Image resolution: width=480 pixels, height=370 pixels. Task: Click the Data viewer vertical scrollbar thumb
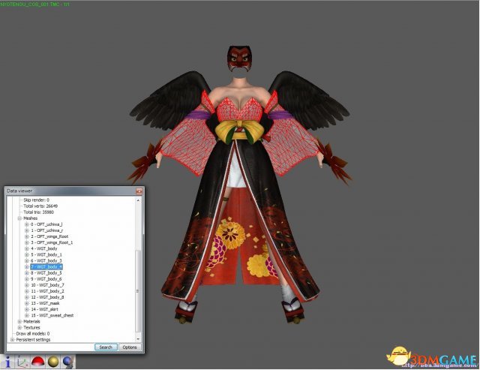point(138,291)
